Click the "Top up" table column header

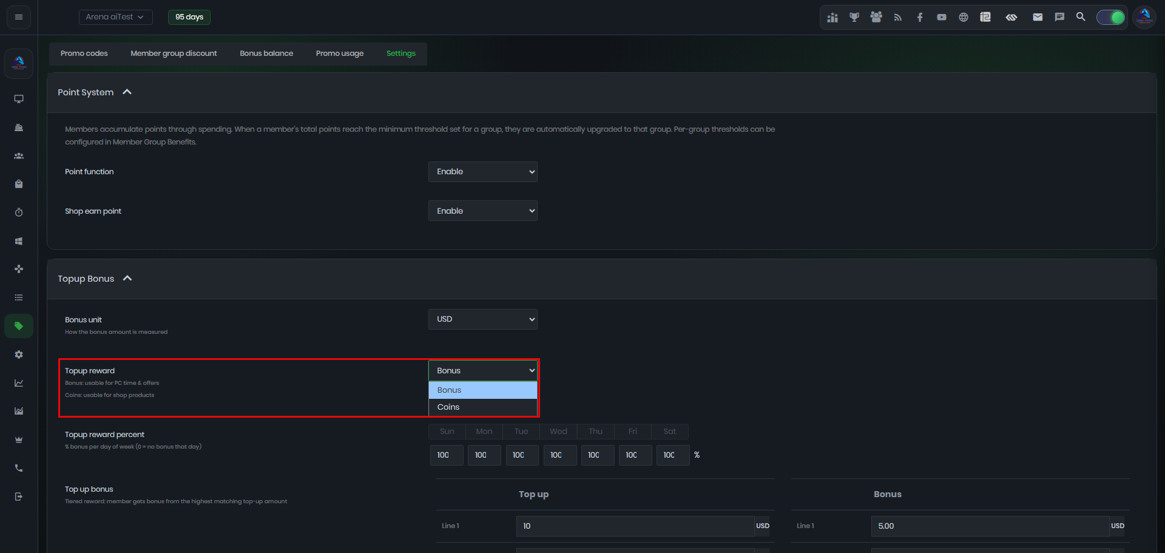point(533,494)
